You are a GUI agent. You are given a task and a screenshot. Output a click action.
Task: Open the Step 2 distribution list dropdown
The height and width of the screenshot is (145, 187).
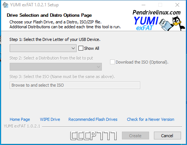coord(56,67)
